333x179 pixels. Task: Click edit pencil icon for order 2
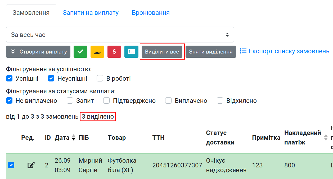(31, 165)
